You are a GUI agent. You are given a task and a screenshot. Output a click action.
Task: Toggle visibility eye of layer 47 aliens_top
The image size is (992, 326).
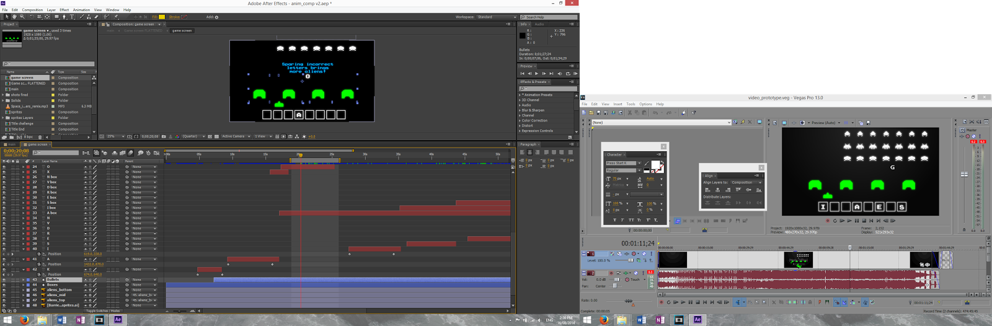point(4,300)
